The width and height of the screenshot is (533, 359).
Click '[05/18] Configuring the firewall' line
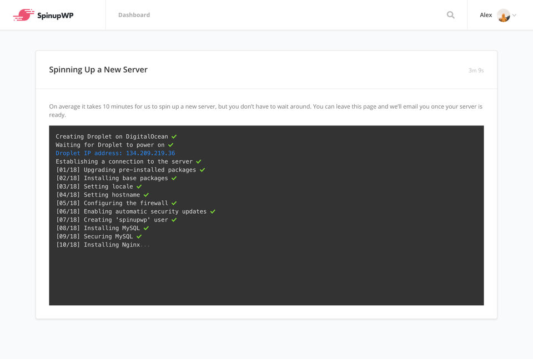click(116, 203)
